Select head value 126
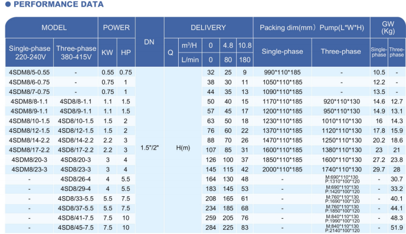406x234 pixels. [x=211, y=160]
